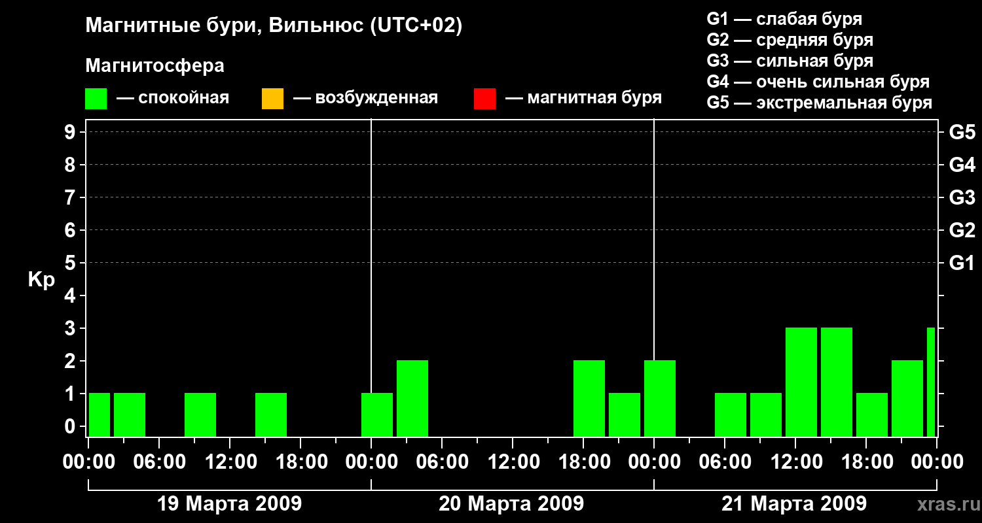Click 'G5 — экстремальная буря' description
This screenshot has height=523, width=982.
pyautogui.click(x=820, y=103)
